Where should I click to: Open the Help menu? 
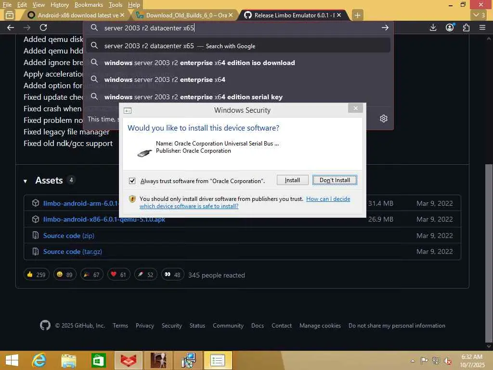click(134, 5)
